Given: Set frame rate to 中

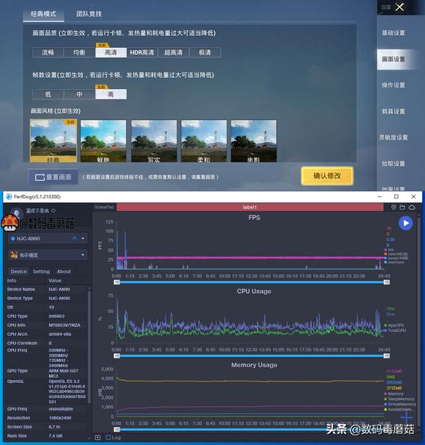Looking at the screenshot, I should tap(79, 94).
